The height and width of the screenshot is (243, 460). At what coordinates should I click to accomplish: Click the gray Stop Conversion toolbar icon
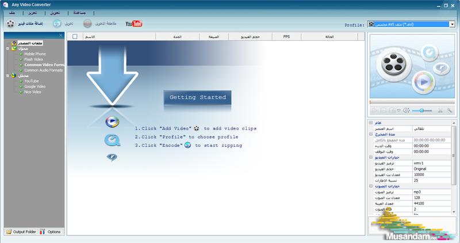click(x=87, y=24)
